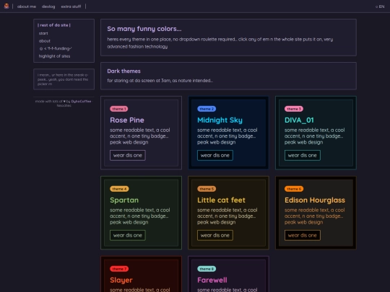
Task: Open the 'extra stuff' nav item
Action: click(x=71, y=6)
